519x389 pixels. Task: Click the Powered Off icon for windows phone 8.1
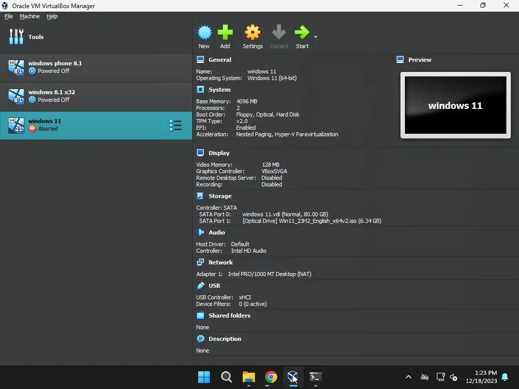32,71
